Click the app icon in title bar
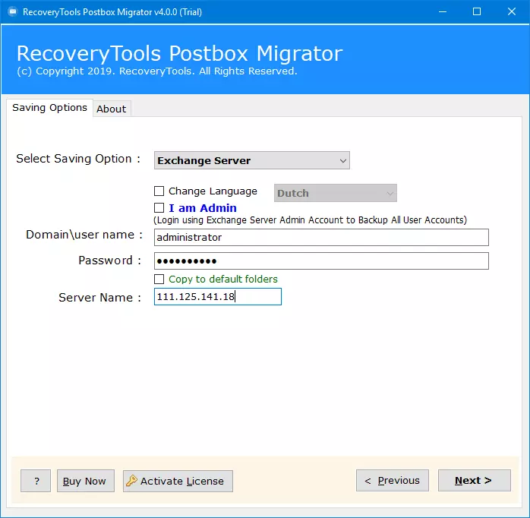Screen dimensions: 530x518 tap(11, 12)
